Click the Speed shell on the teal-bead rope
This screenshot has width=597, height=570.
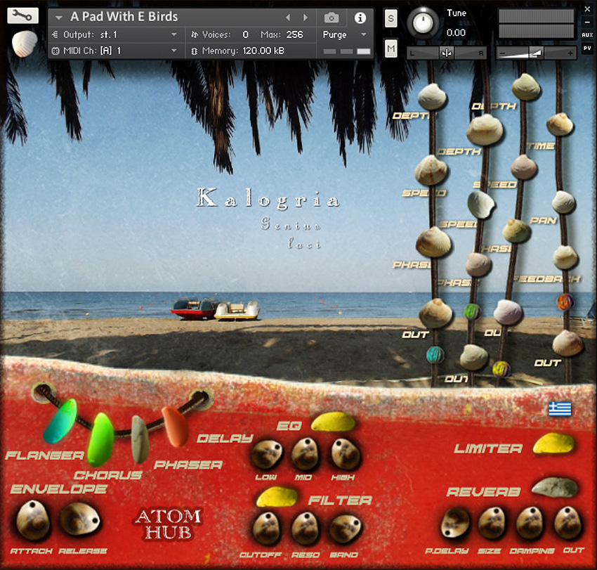431,170
